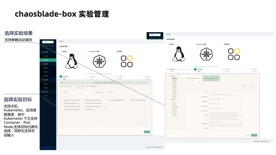Image resolution: width=276 pixels, height=155 pixels.
Task: Click the cpu-percent input field
Action: point(225,97)
